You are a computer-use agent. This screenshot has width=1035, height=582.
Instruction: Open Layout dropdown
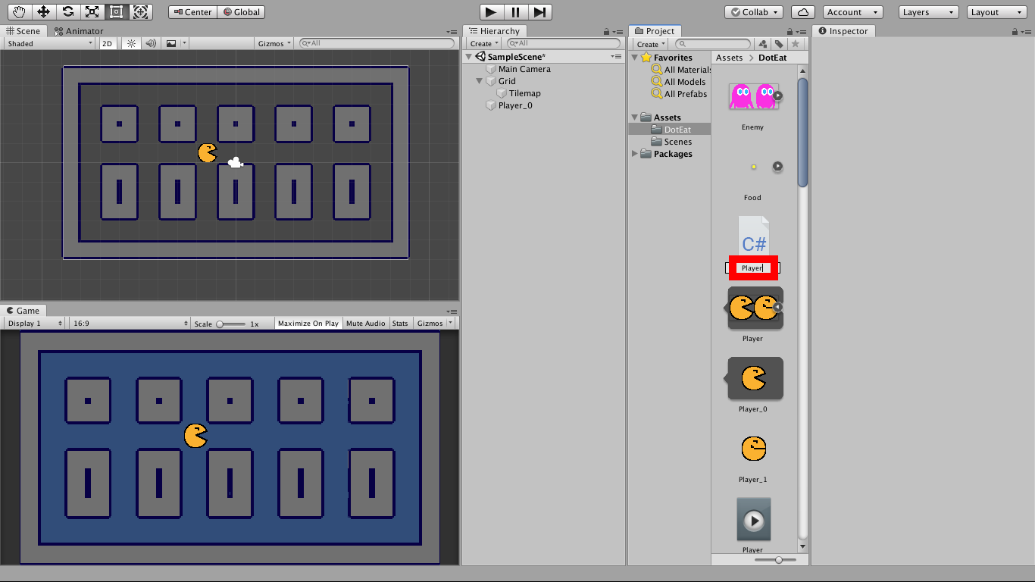pyautogui.click(x=996, y=12)
